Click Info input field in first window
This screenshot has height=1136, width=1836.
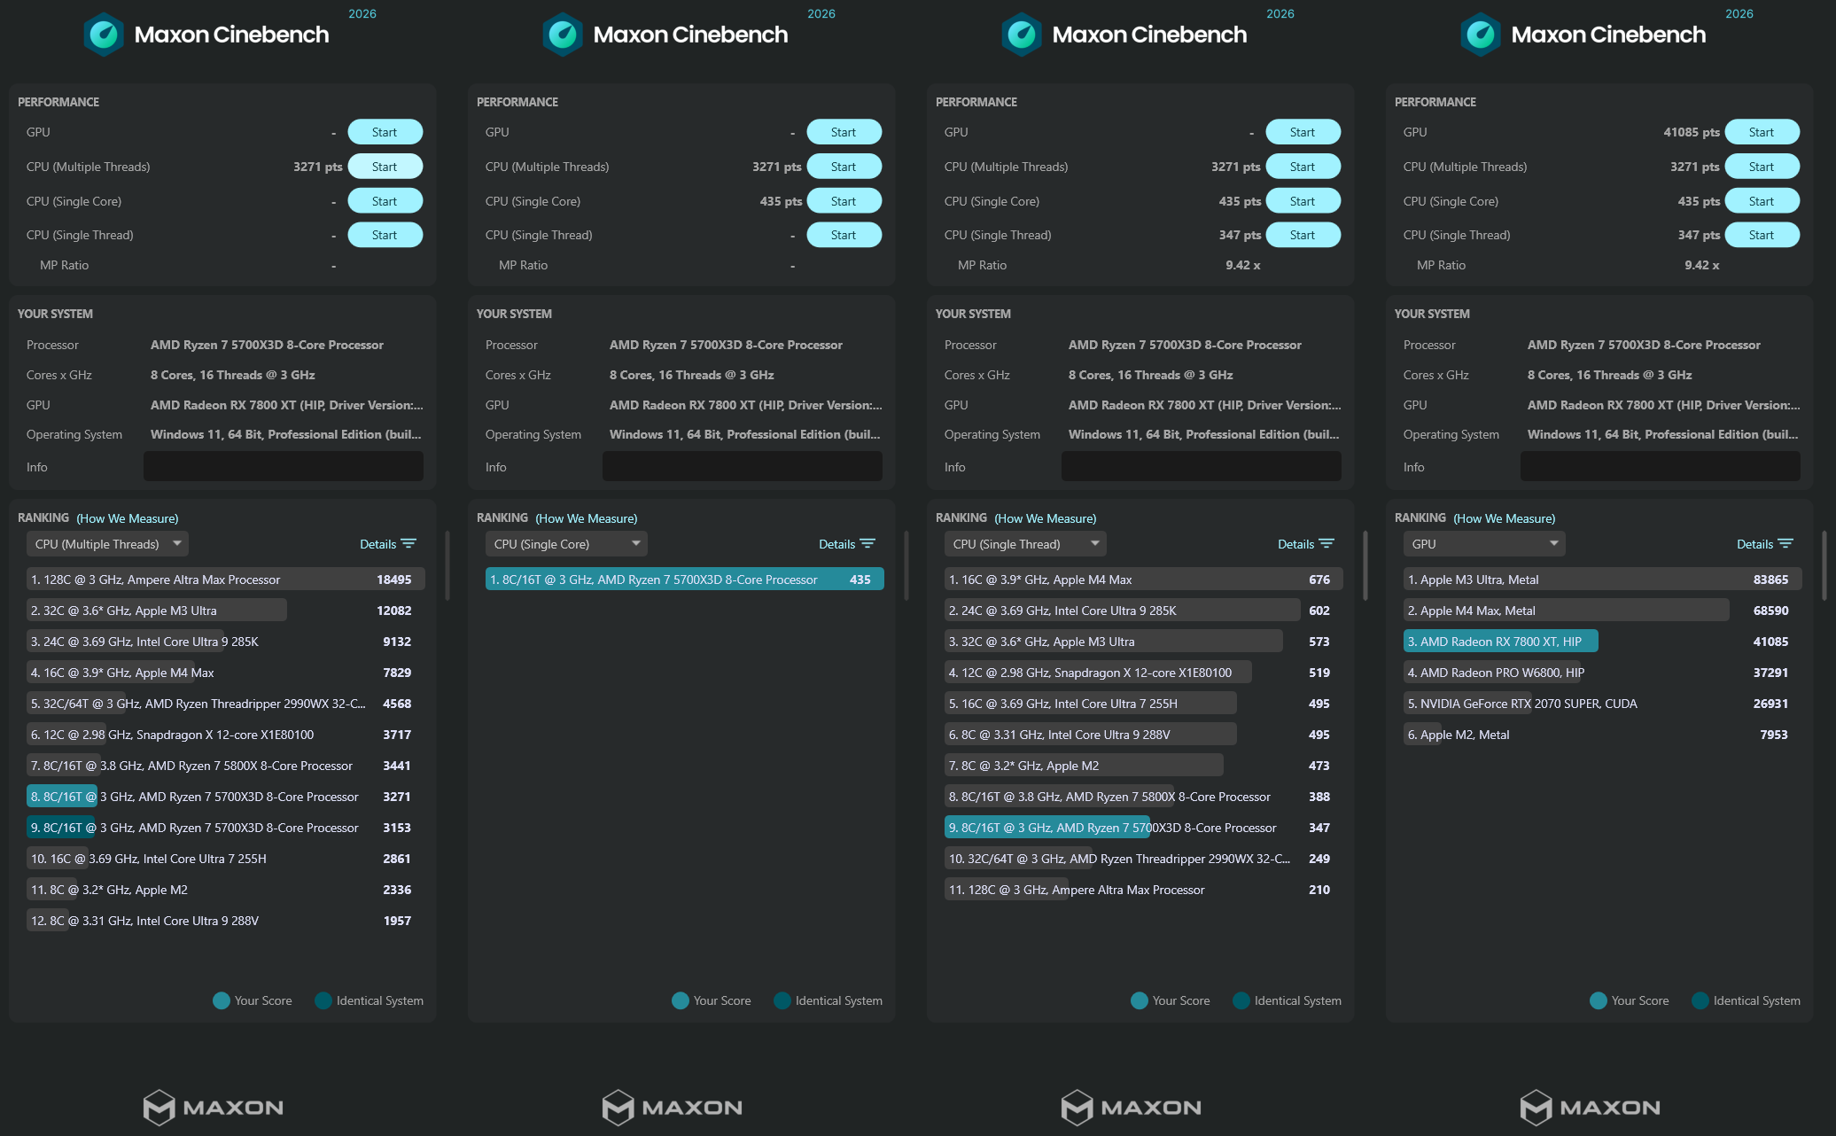click(284, 467)
